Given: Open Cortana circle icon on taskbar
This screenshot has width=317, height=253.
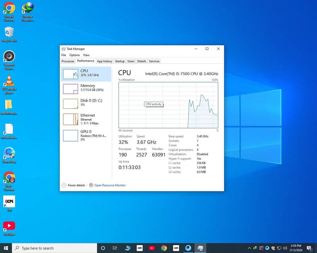Looking at the screenshot, I should pyautogui.click(x=103, y=248).
